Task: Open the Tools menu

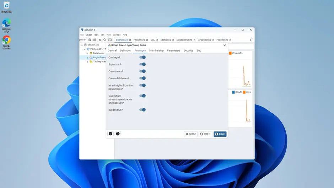Action: (x=96, y=35)
